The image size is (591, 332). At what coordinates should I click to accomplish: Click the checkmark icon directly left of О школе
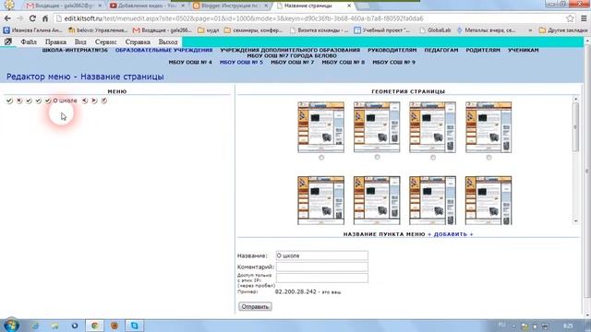point(47,101)
